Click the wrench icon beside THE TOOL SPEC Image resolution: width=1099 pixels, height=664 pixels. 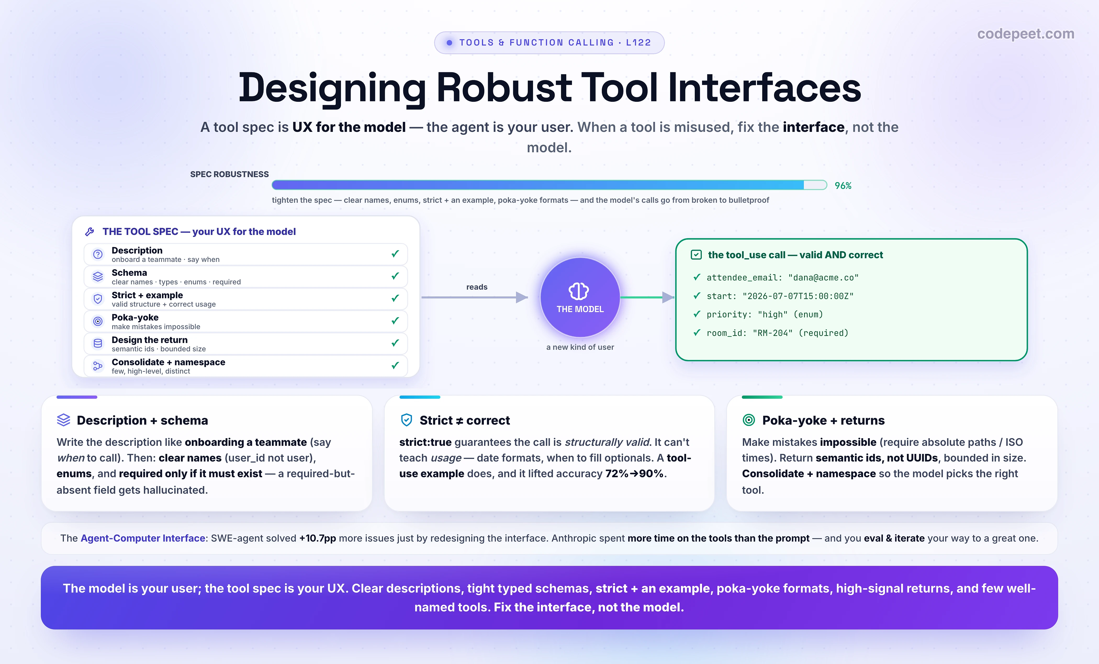click(x=90, y=232)
